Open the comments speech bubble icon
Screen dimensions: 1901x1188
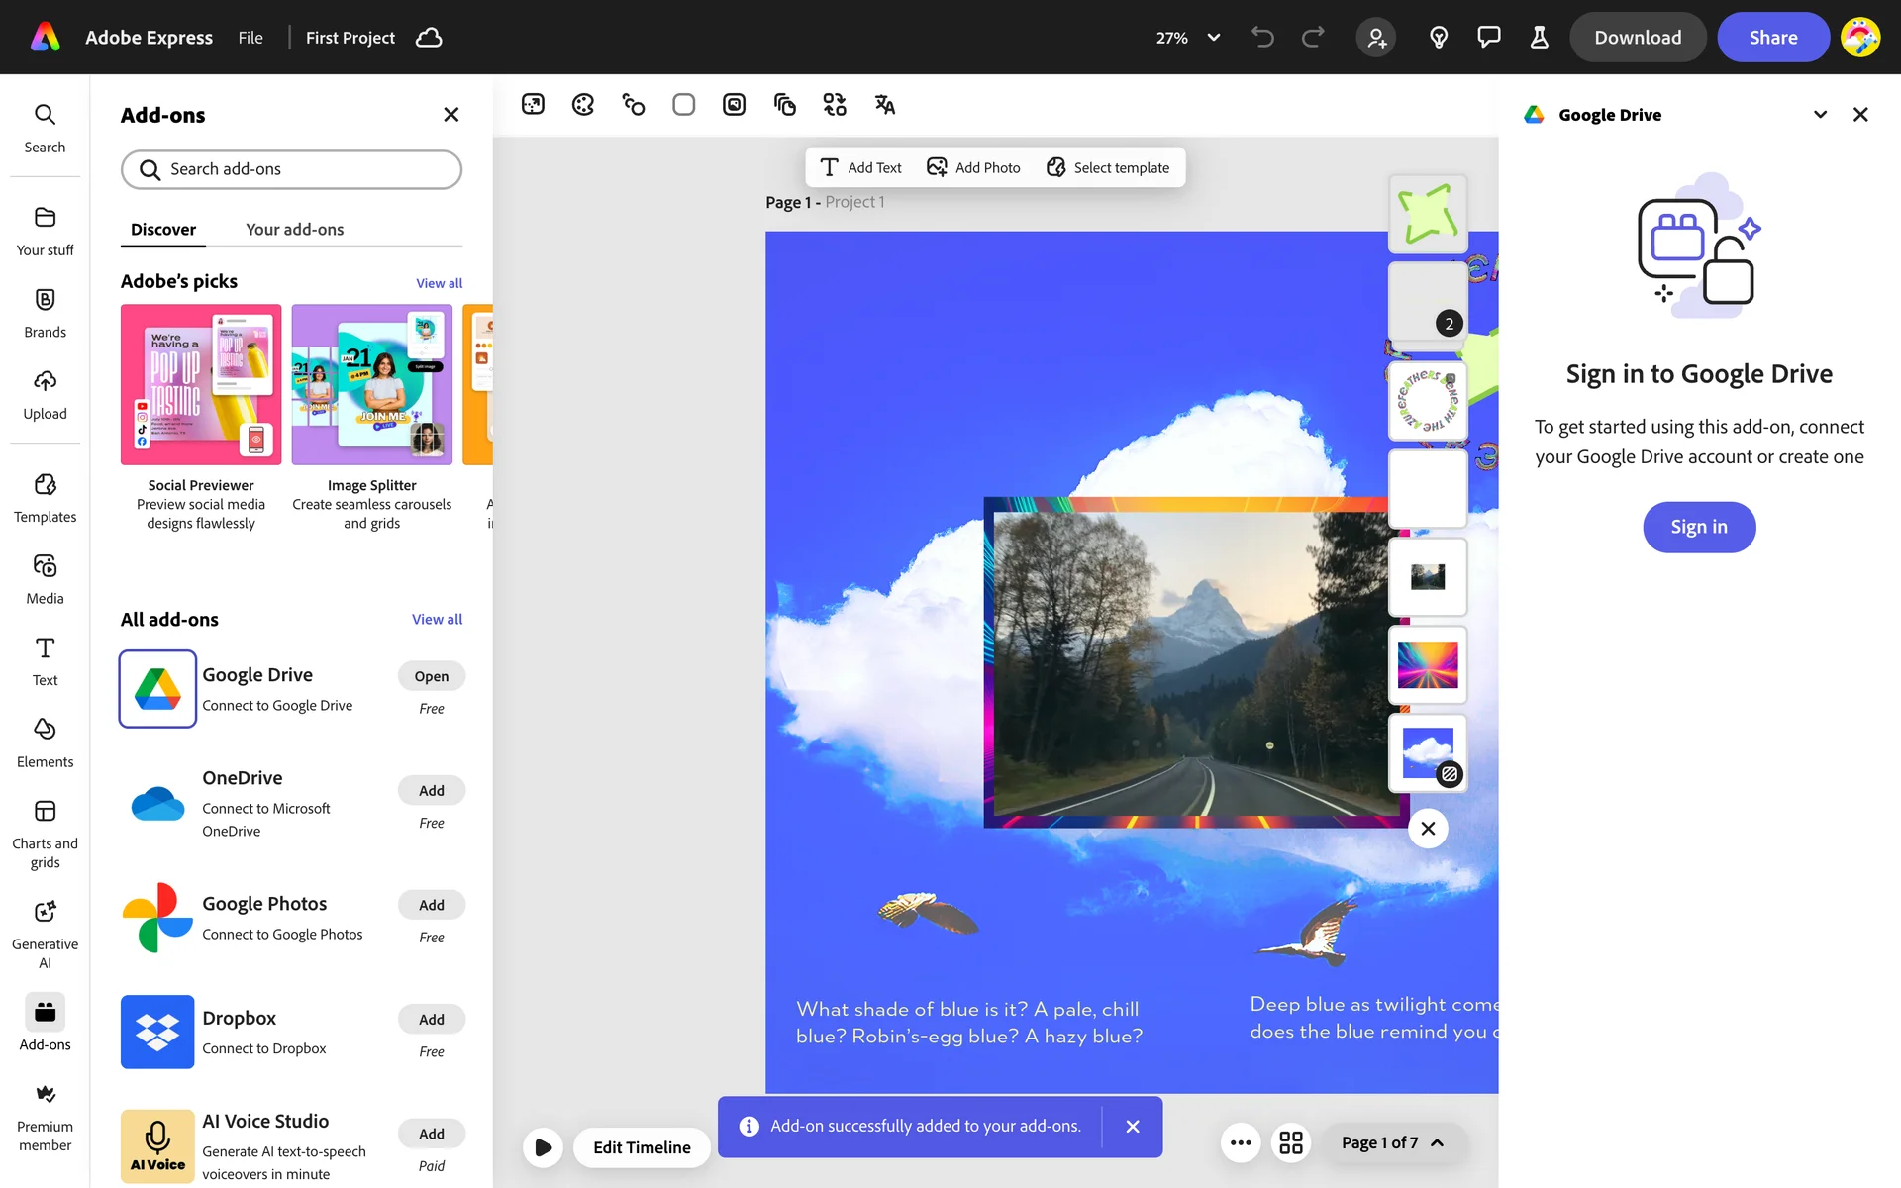[1488, 38]
